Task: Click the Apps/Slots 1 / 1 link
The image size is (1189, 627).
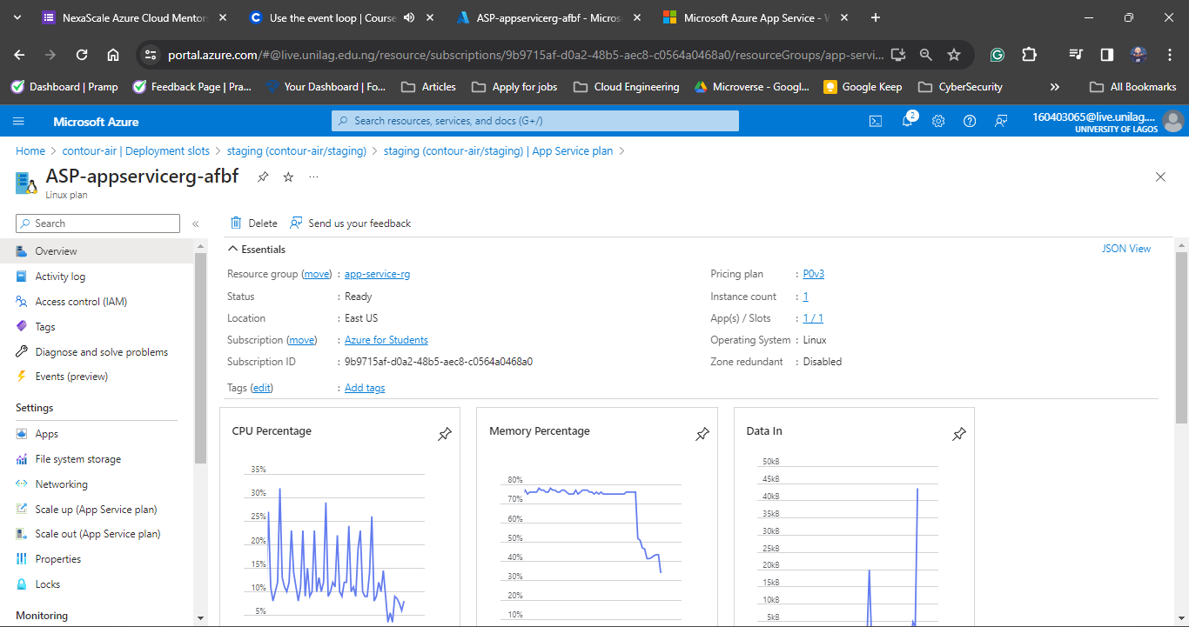Action: pos(813,318)
